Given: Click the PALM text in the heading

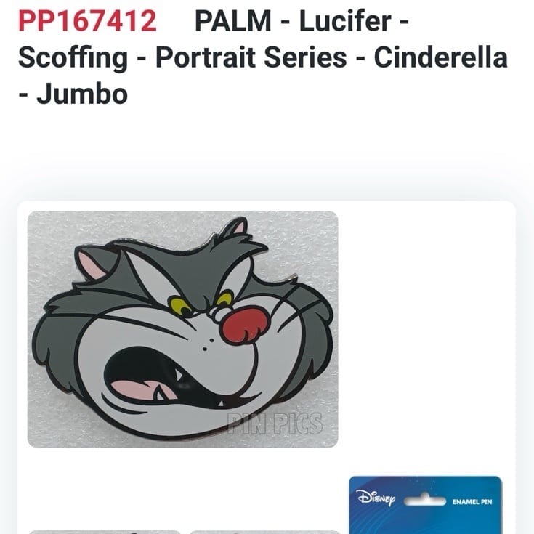Looking at the screenshot, I should pyautogui.click(x=233, y=21).
